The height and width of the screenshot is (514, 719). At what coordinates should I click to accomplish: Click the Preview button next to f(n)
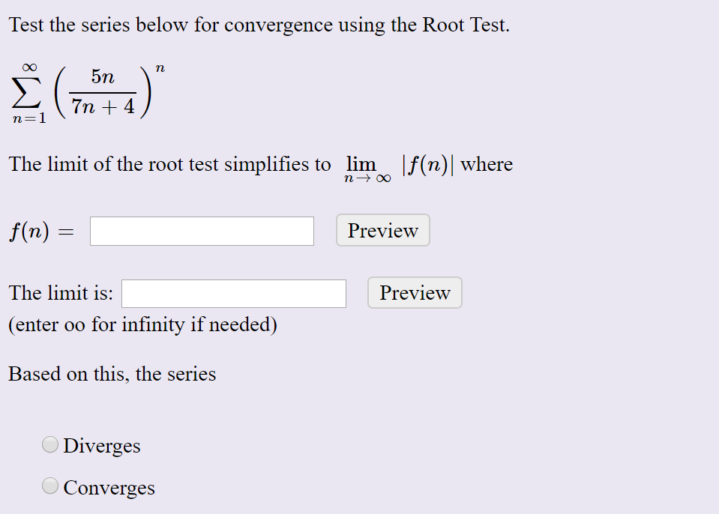382,230
